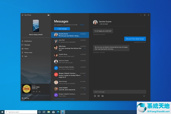Open Maria Dunlap conversation
Screen dimensions: 171x114
tap(70, 82)
